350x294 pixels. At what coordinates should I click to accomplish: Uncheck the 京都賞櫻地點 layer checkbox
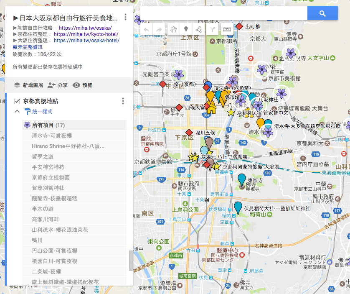[x=16, y=100]
